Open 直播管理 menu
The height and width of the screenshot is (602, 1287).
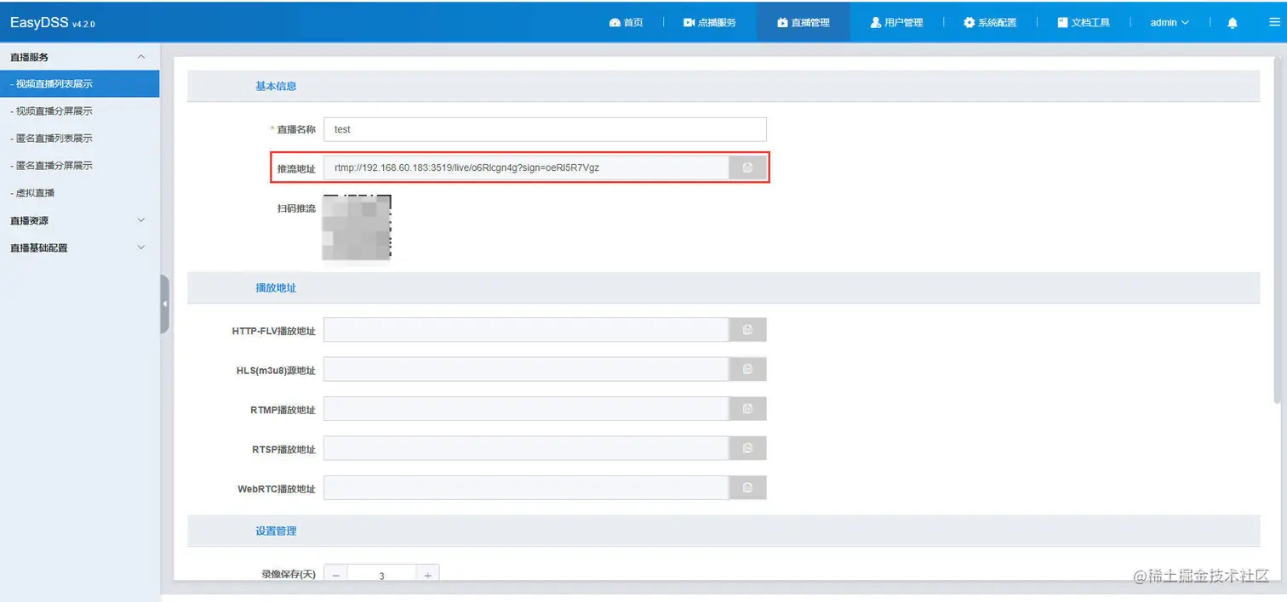pos(803,23)
